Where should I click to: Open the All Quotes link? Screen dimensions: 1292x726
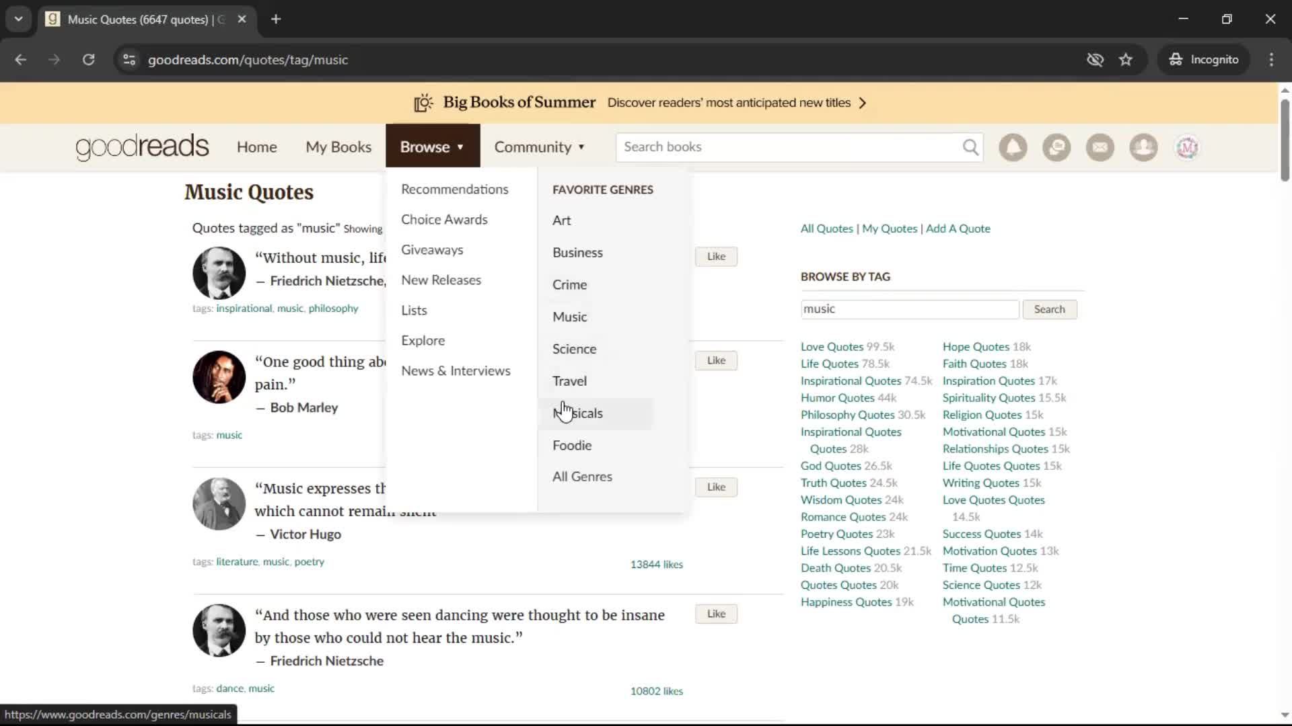(826, 229)
